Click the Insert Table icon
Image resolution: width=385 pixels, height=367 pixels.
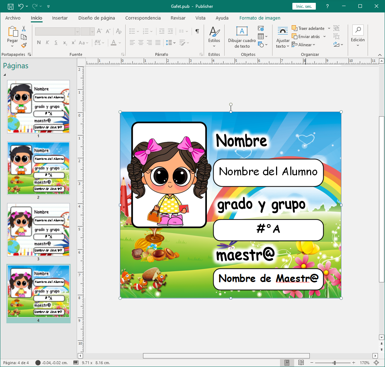pos(261,37)
